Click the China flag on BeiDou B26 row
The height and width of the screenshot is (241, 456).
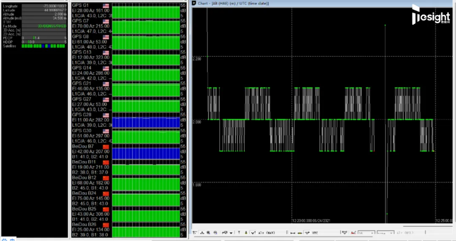(x=106, y=225)
